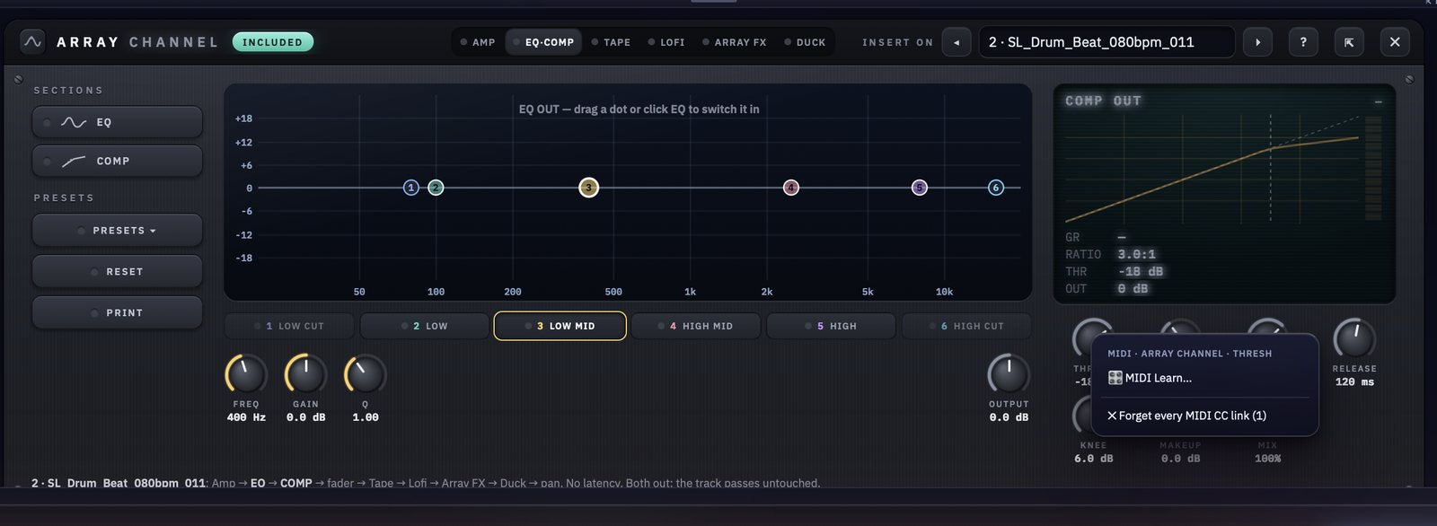Click the PRINT button

coord(117,313)
